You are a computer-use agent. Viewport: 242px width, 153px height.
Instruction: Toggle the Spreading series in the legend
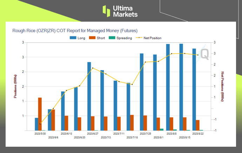coord(124,38)
